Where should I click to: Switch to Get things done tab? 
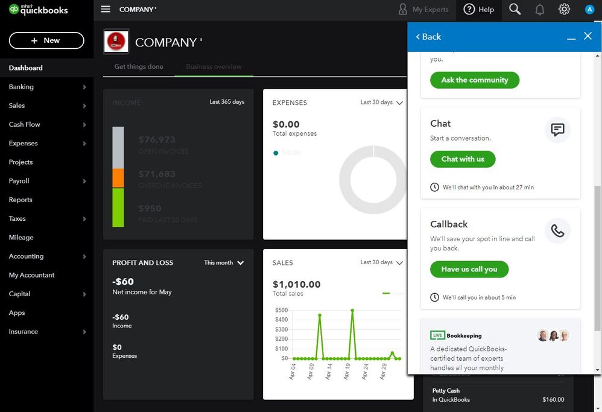[139, 66]
